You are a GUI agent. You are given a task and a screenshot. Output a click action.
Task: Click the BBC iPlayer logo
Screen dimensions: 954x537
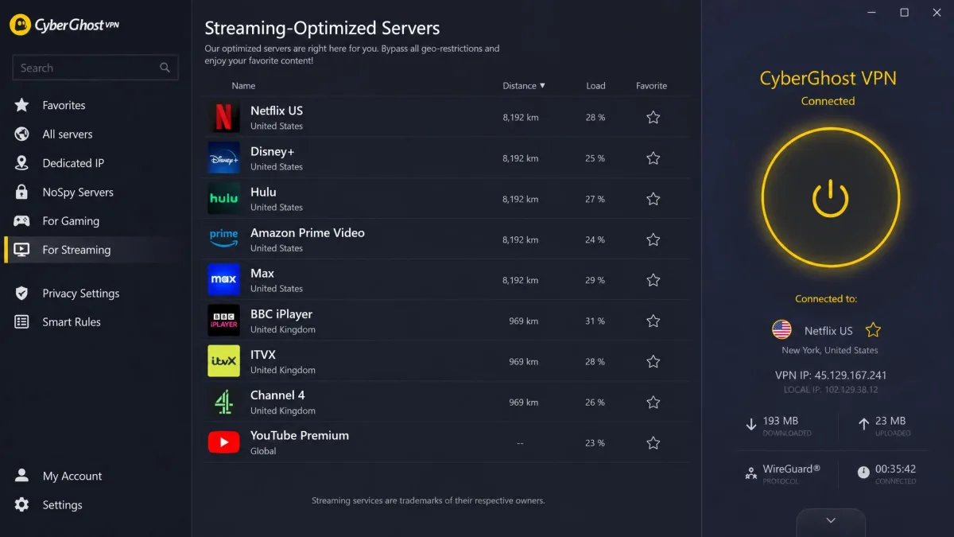(x=223, y=320)
